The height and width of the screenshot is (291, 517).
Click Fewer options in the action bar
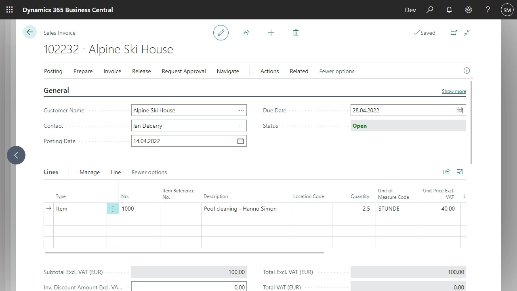[336, 71]
